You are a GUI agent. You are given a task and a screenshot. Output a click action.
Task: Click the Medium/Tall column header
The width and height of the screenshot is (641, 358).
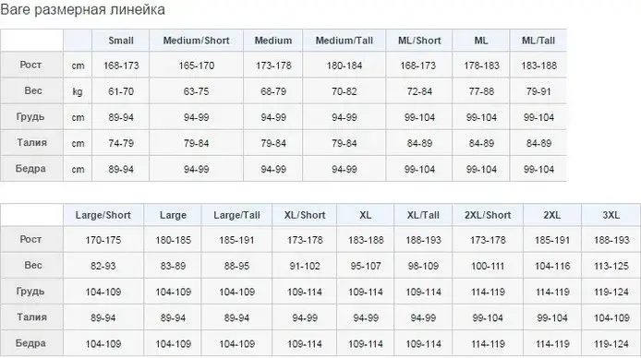click(345, 41)
